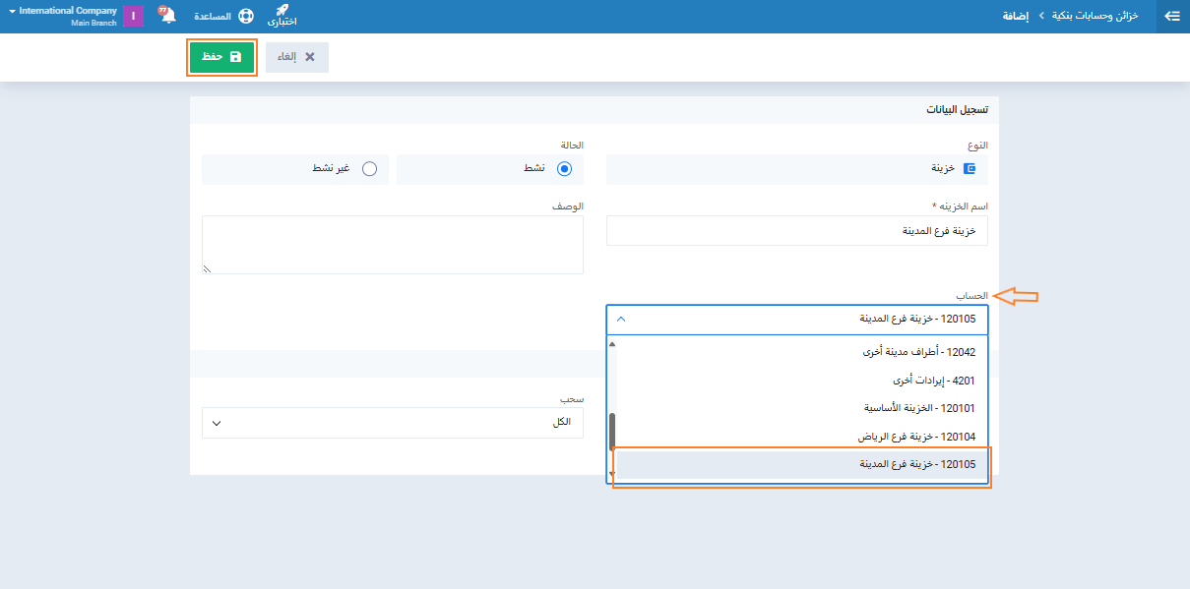Image resolution: width=1190 pixels, height=589 pixels.
Task: Click the hamburger menu icon in header
Action: (1171, 16)
